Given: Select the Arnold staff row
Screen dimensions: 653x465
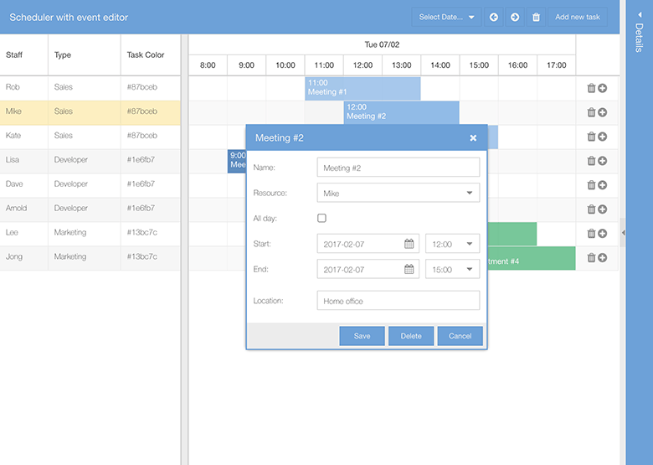Looking at the screenshot, I should coord(90,209).
